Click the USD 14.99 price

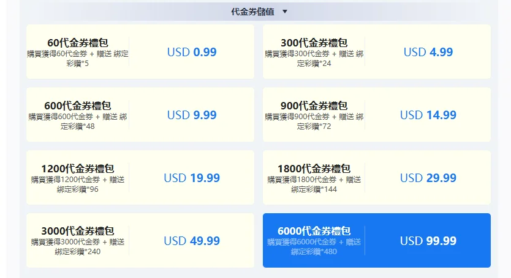coord(428,115)
